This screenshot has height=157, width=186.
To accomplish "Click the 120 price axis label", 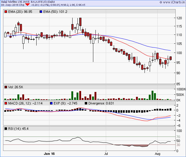I will 179,18.
